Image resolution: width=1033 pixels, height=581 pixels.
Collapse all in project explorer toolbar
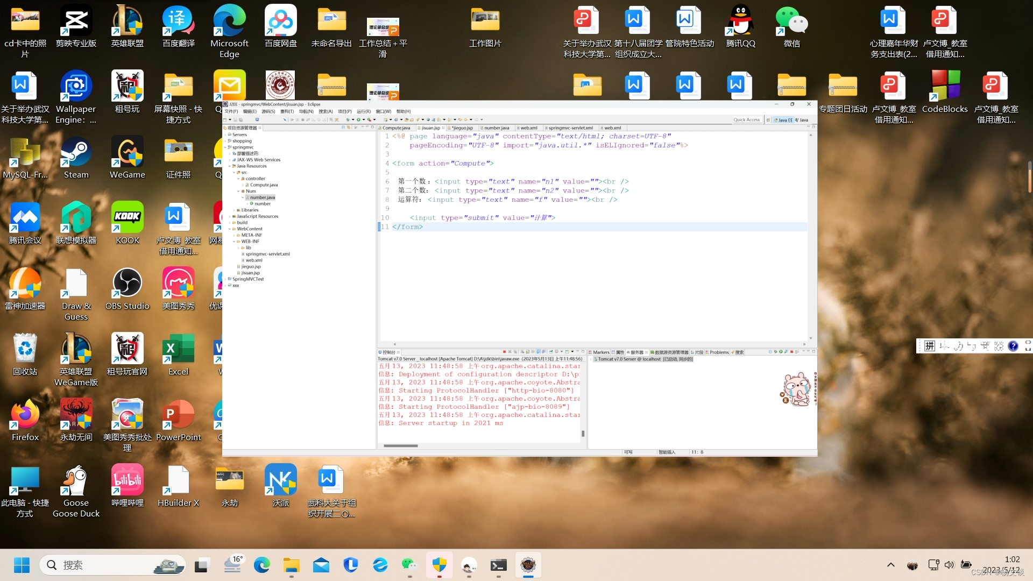click(x=343, y=127)
